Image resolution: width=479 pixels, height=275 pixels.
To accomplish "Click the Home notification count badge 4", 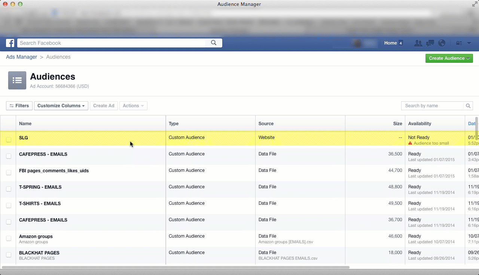I will click(400, 43).
